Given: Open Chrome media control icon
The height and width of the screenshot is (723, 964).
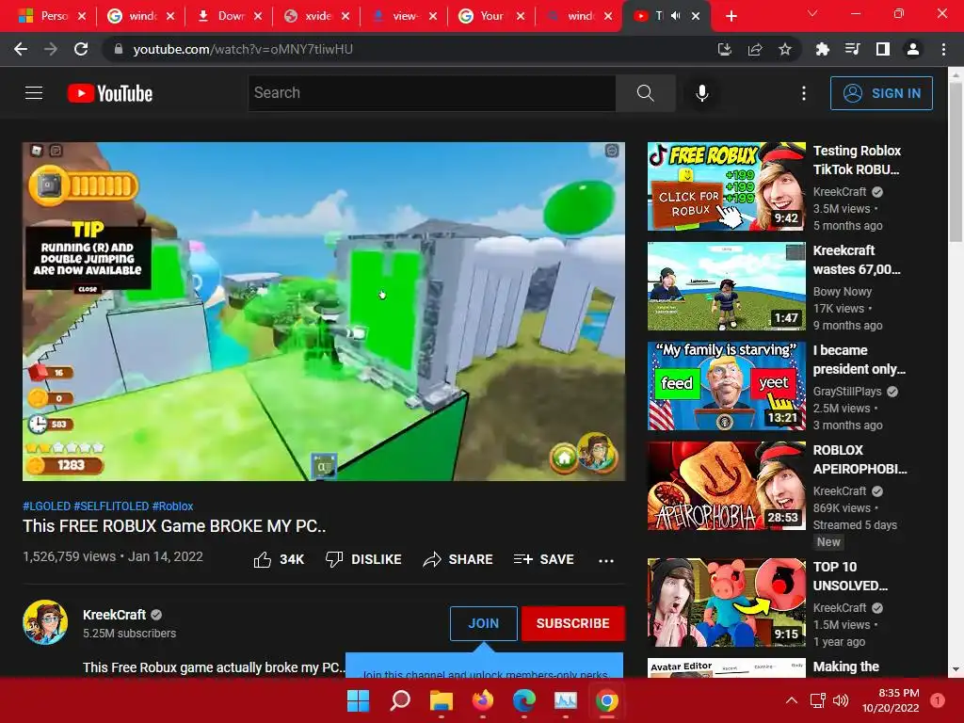Looking at the screenshot, I should point(852,49).
